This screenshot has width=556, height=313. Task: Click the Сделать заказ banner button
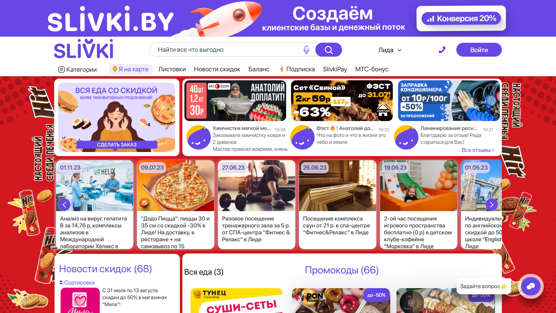tap(117, 145)
